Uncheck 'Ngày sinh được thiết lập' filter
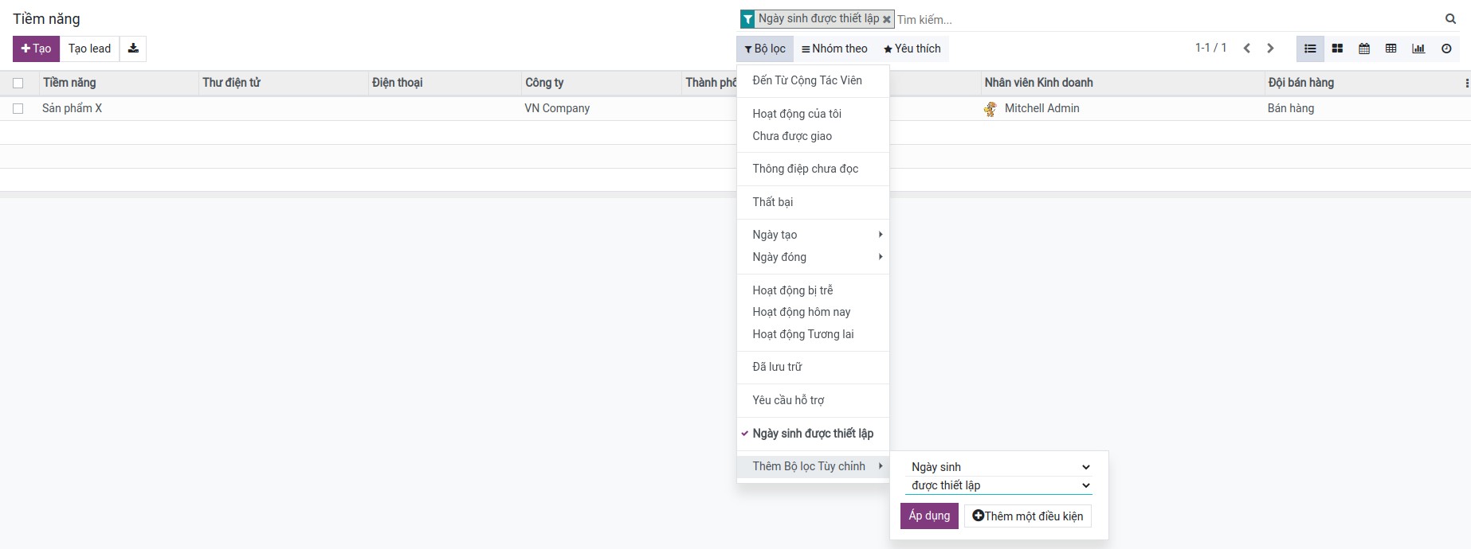The image size is (1471, 549). (812, 434)
